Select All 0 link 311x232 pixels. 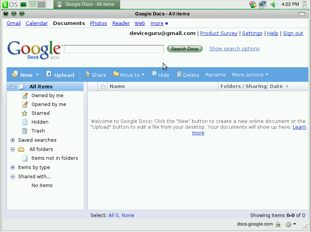pos(114,215)
